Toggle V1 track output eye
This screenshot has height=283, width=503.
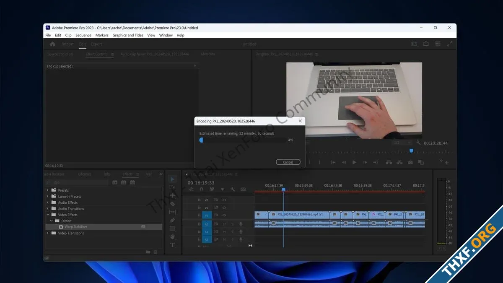click(224, 215)
